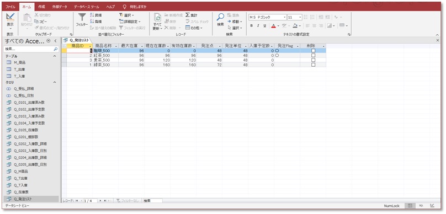Check 削除 checkbox for 麦茶_500 row
This screenshot has height=214, width=446.
[313, 60]
